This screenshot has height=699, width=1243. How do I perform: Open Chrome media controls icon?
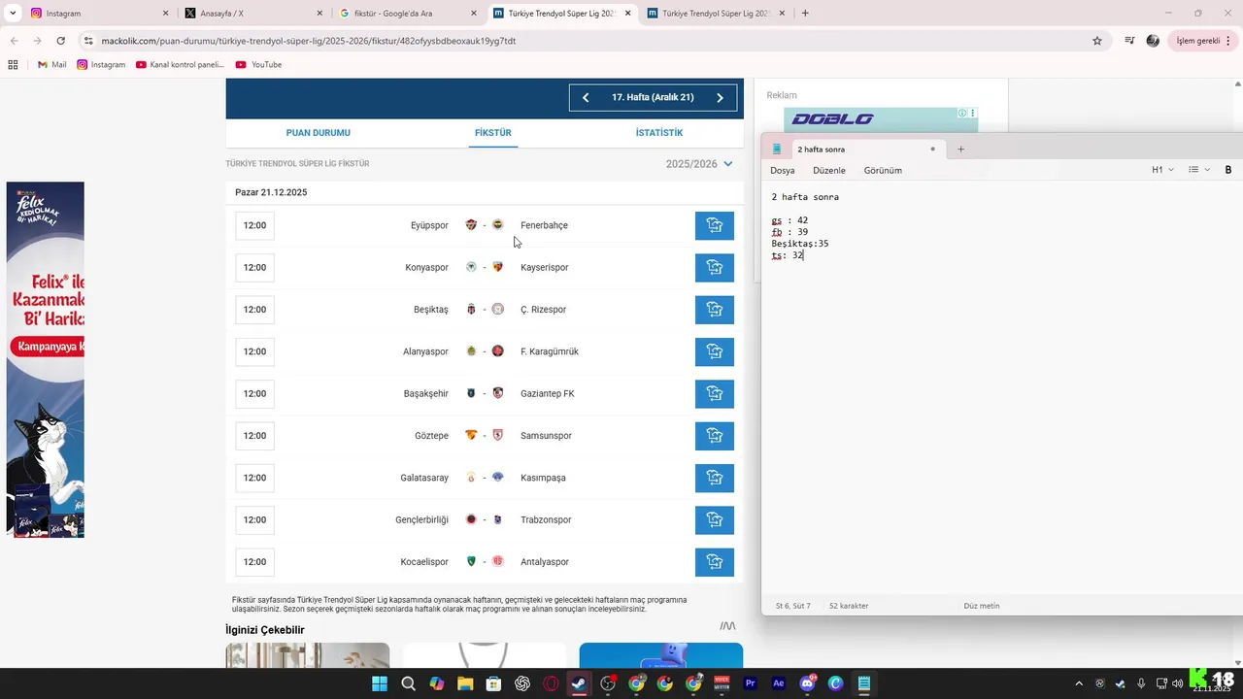point(1129,41)
